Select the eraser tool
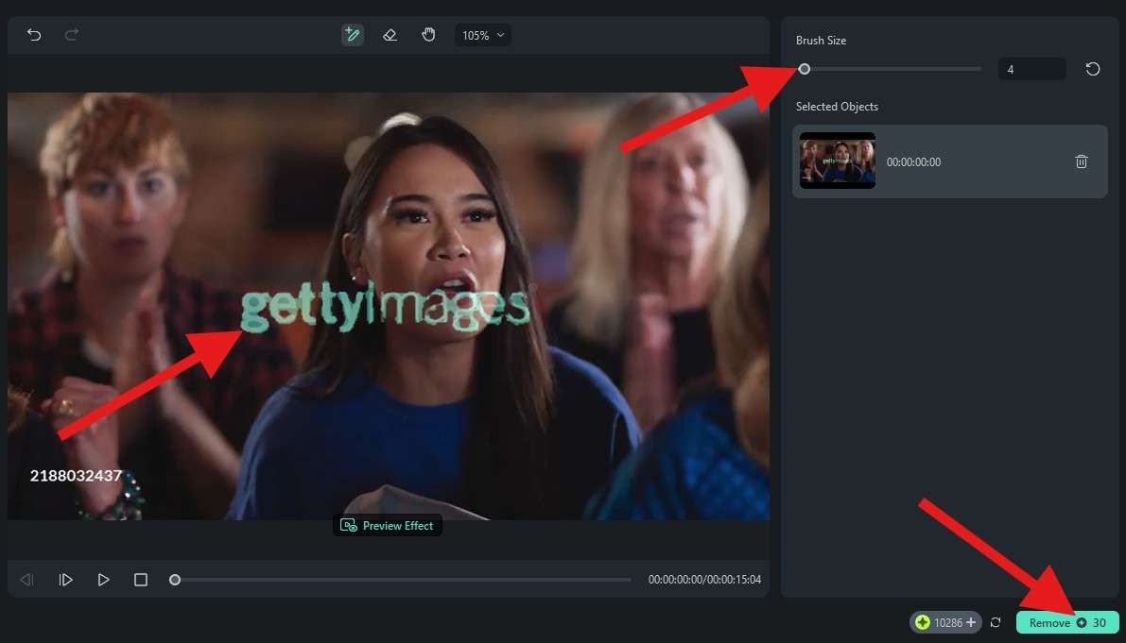1126x643 pixels. click(x=390, y=34)
